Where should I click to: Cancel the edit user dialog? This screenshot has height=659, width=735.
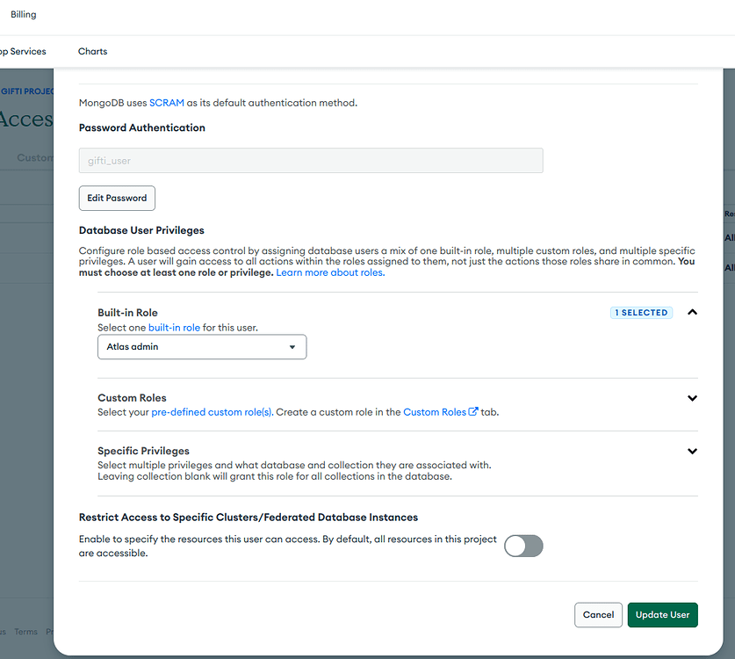point(598,614)
